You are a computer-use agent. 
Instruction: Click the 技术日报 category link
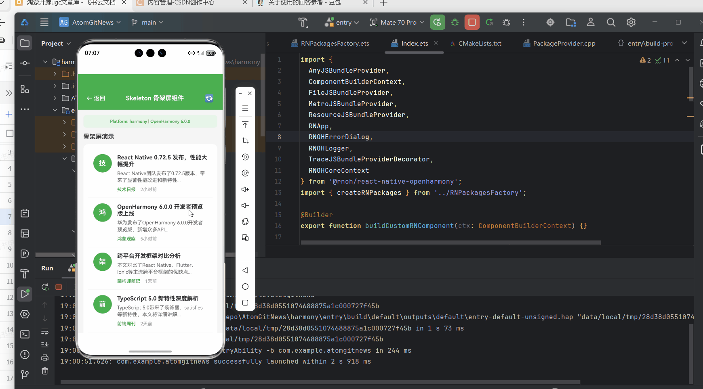click(x=126, y=189)
